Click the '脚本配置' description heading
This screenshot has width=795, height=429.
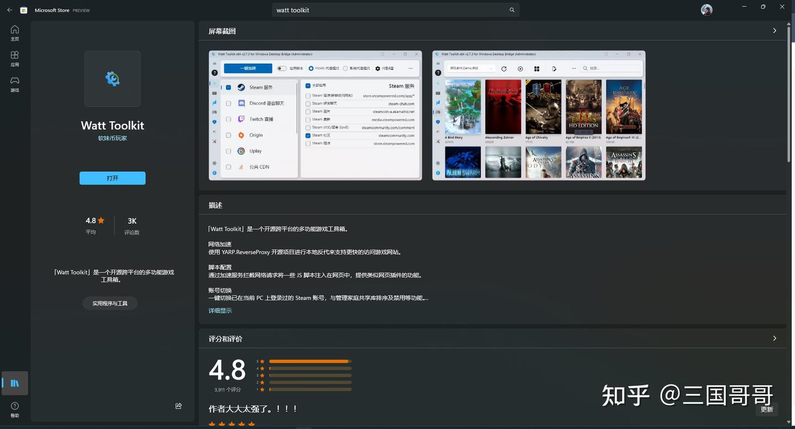[x=220, y=267]
